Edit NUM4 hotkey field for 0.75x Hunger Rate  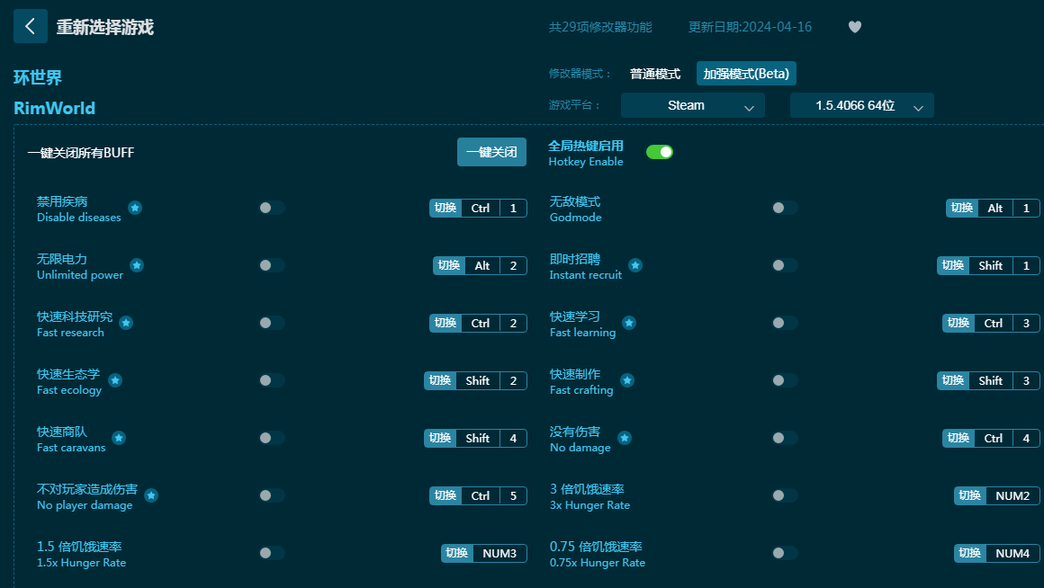coord(1012,554)
